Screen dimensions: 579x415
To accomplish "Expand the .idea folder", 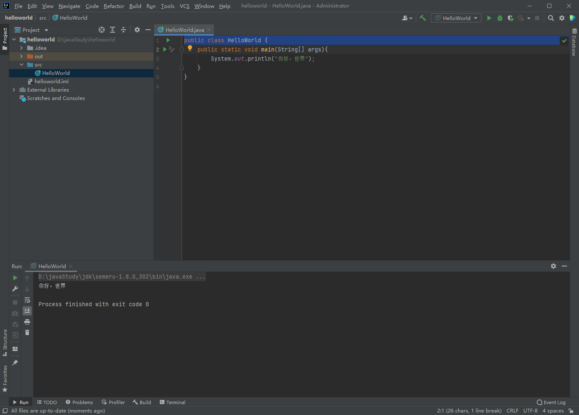I will click(x=21, y=48).
